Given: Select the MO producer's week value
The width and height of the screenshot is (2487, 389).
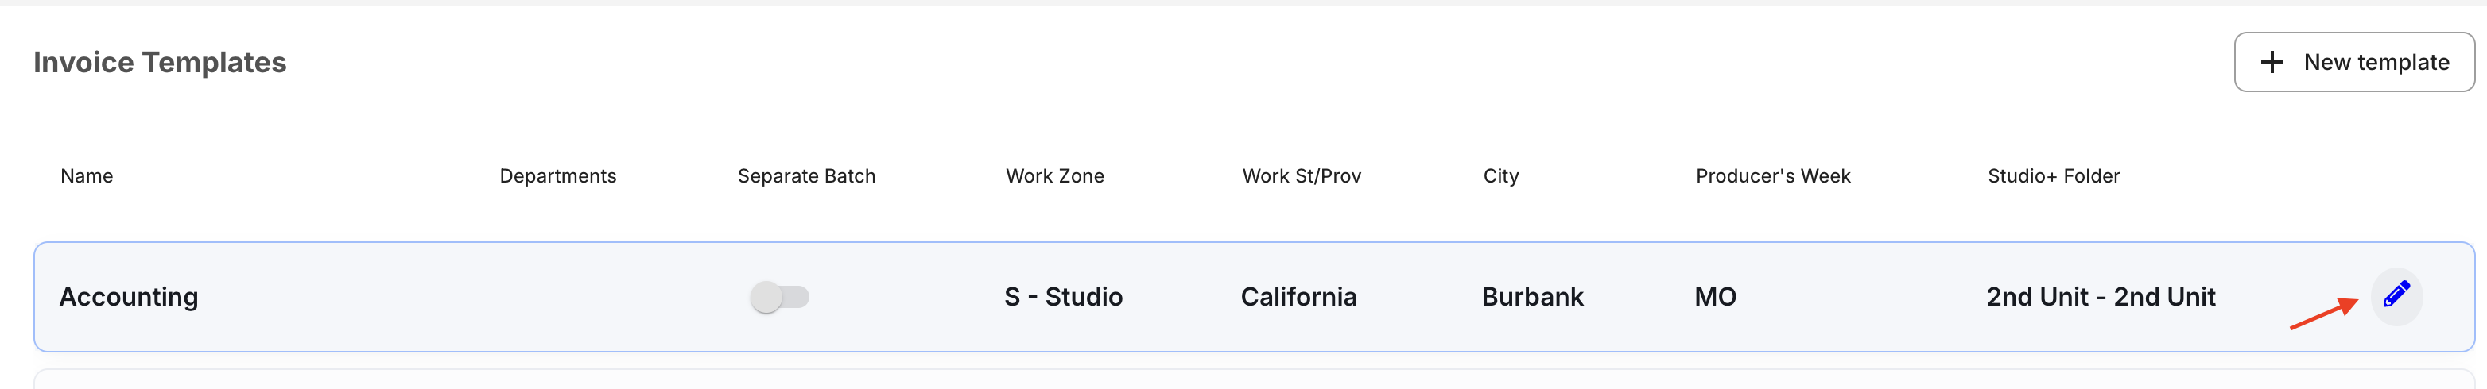Looking at the screenshot, I should (x=1715, y=297).
